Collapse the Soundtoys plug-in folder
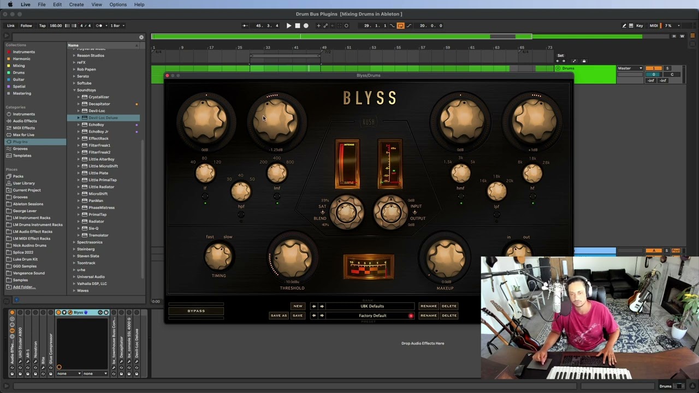Screen dimensions: 699x393 (74, 90)
